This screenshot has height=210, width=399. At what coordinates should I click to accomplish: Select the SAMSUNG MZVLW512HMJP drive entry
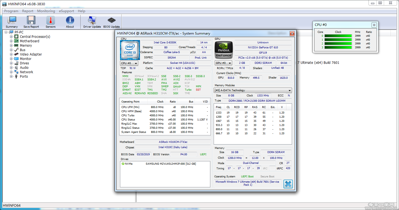(x=171, y=164)
